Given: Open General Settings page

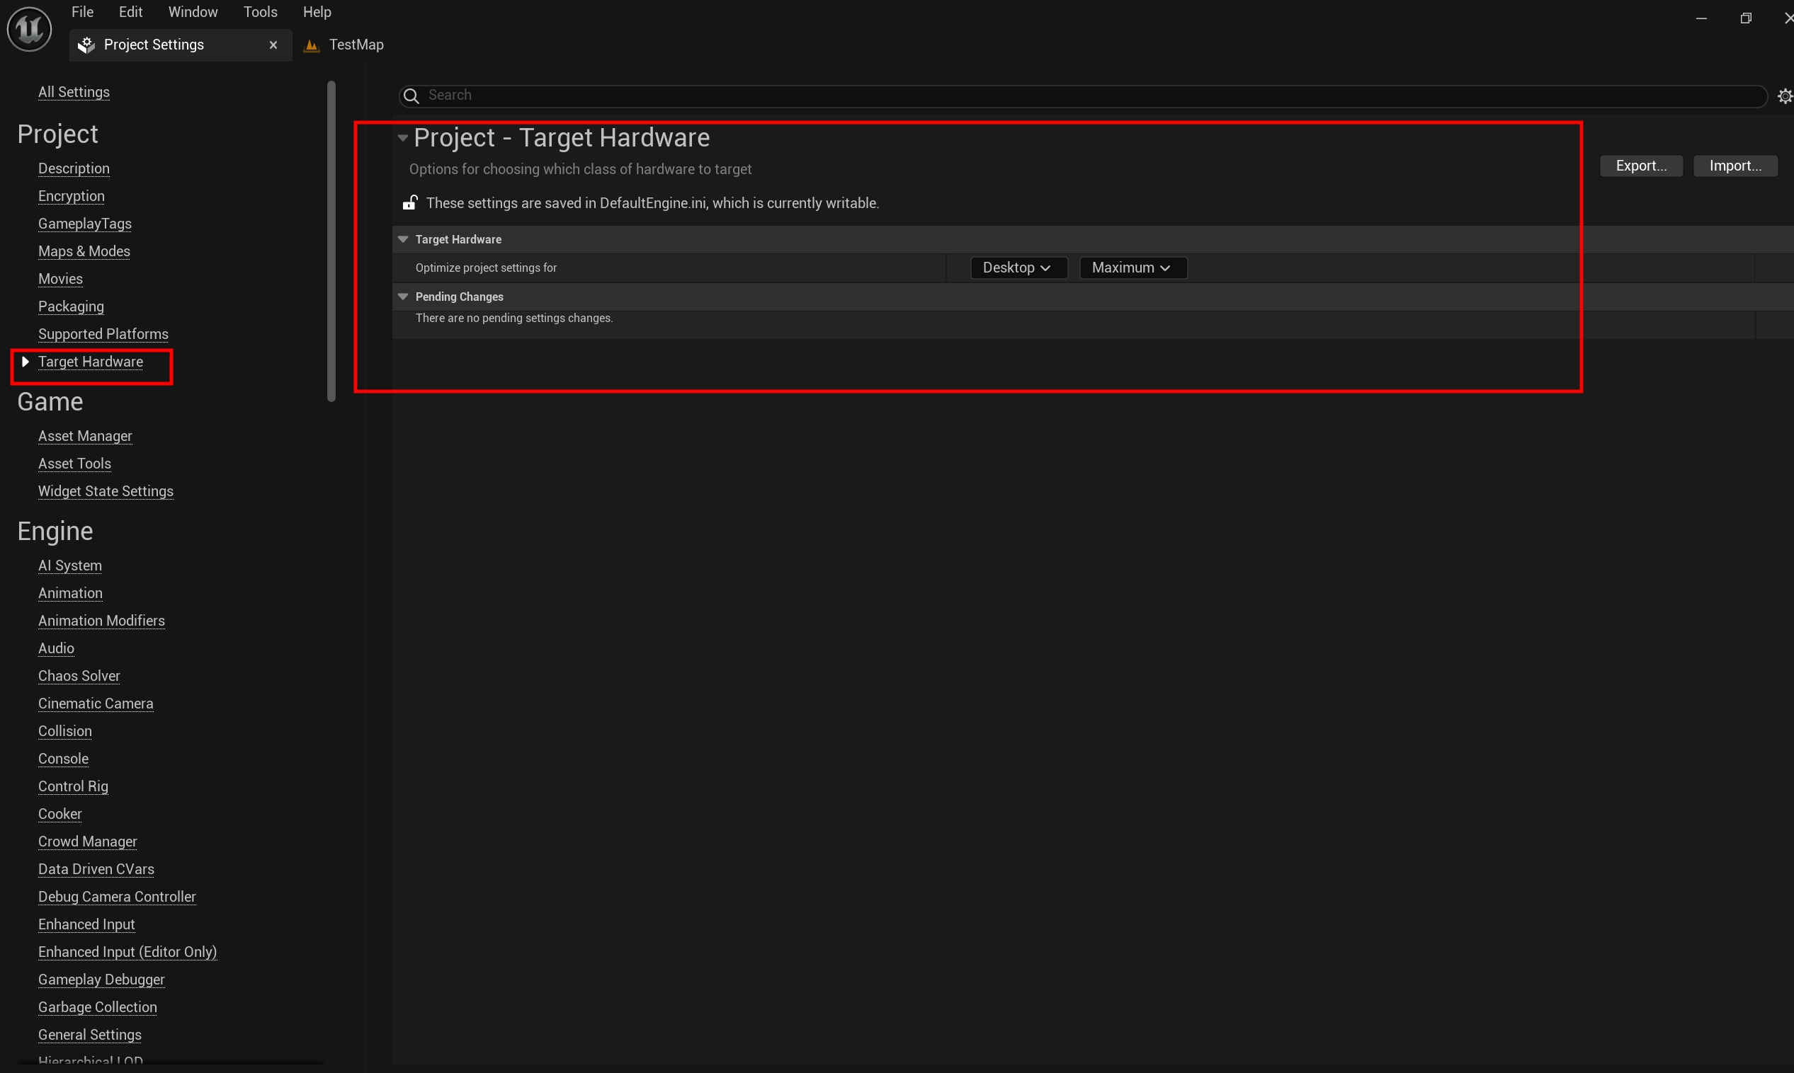Looking at the screenshot, I should point(90,1035).
